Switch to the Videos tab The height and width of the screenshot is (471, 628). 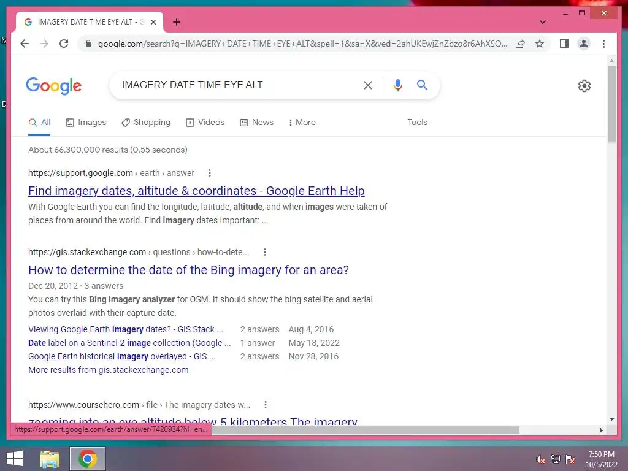point(205,123)
